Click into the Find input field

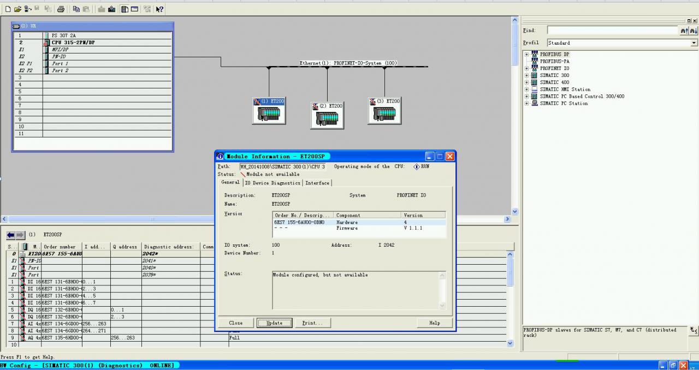point(612,31)
